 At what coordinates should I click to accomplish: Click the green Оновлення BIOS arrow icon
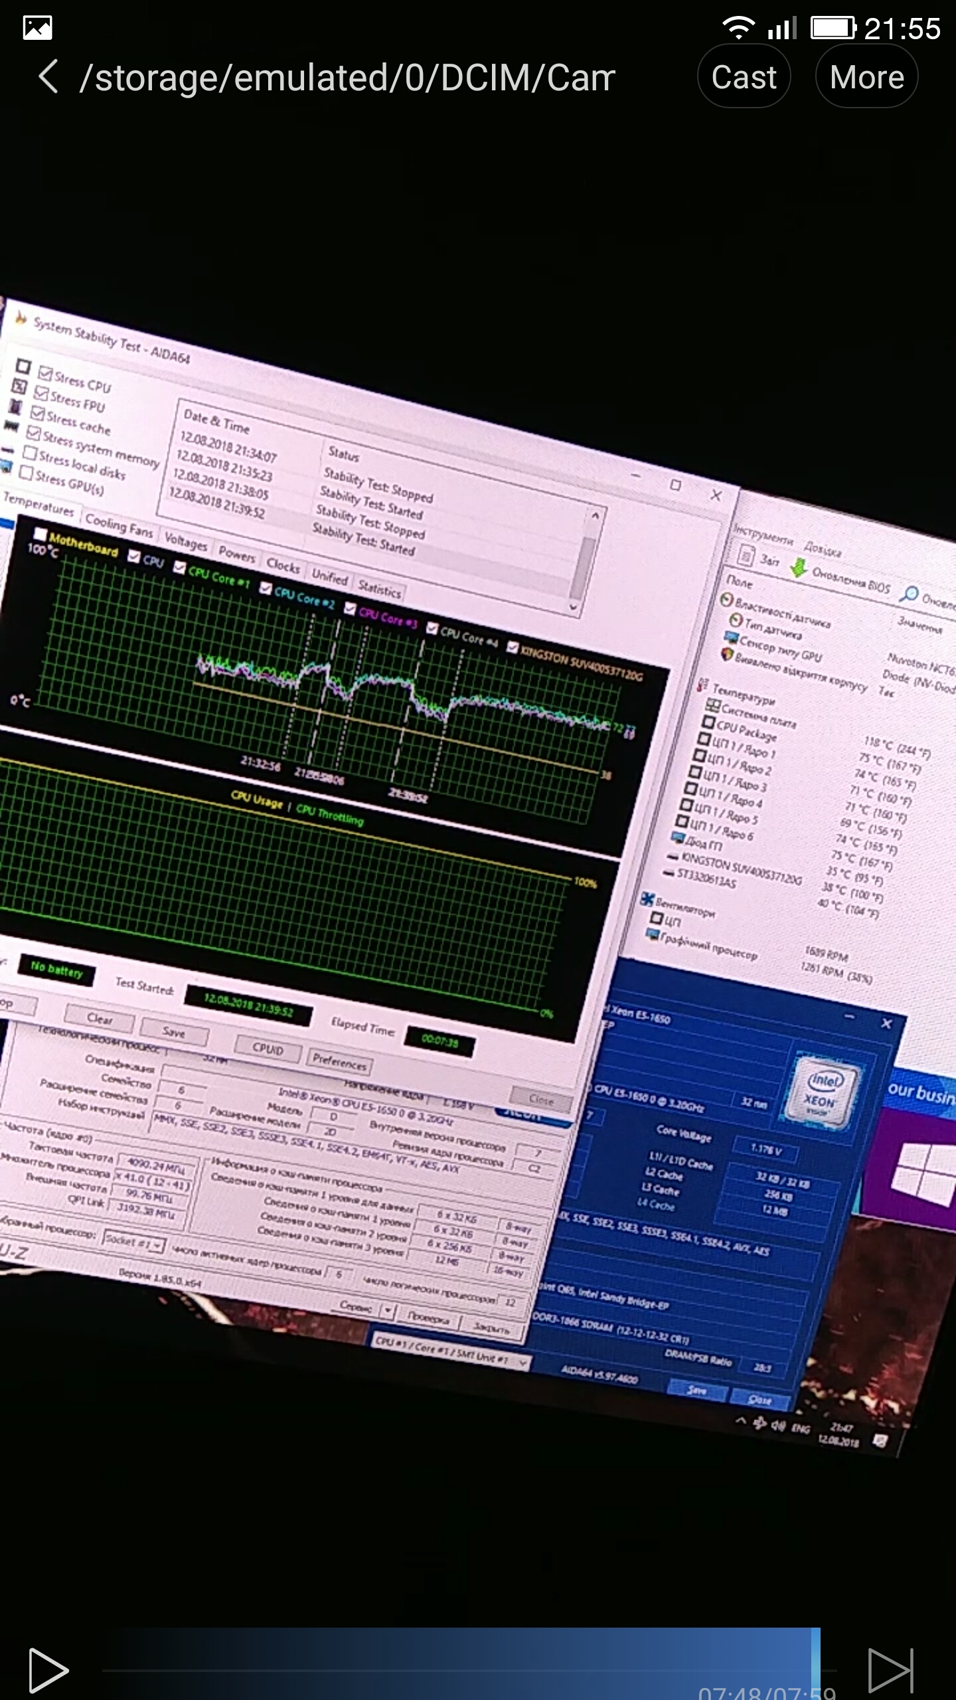pos(799,567)
